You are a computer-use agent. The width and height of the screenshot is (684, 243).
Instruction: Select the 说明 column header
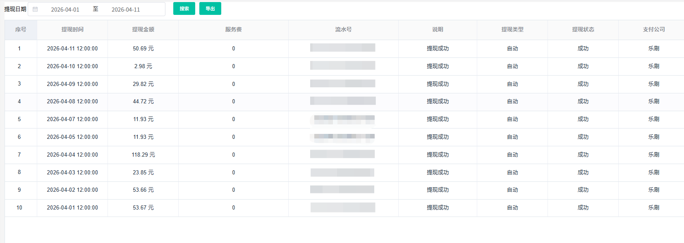[x=438, y=29]
